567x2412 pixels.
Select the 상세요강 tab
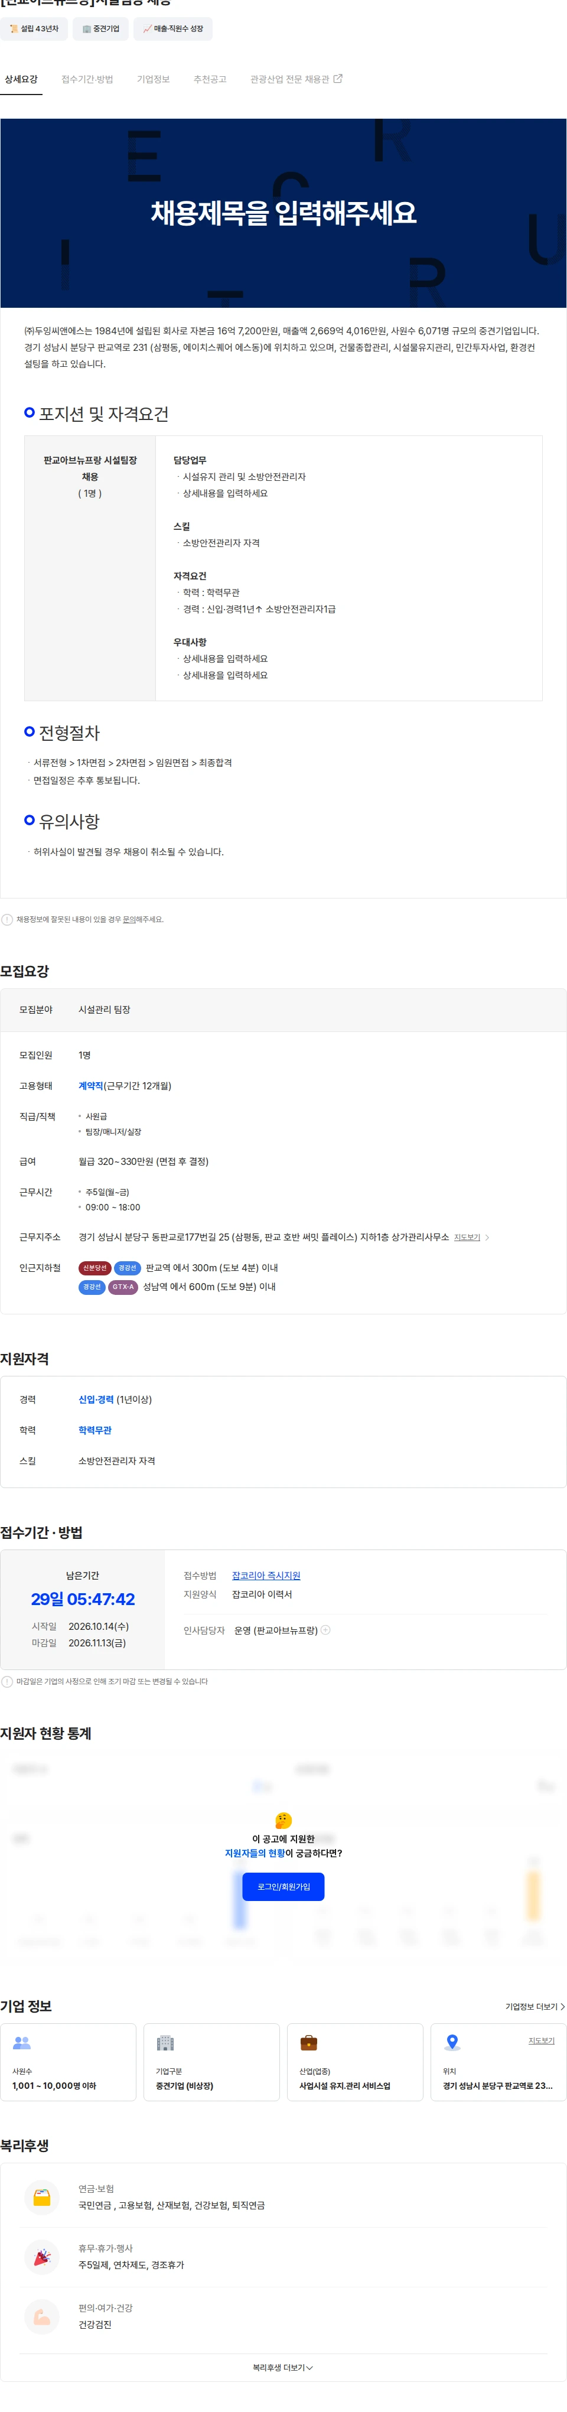point(21,80)
